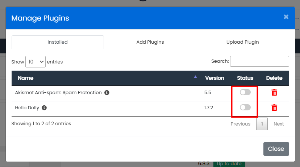Click the red trash icon for Hello Dolly
The image size is (300, 167).
click(274, 108)
